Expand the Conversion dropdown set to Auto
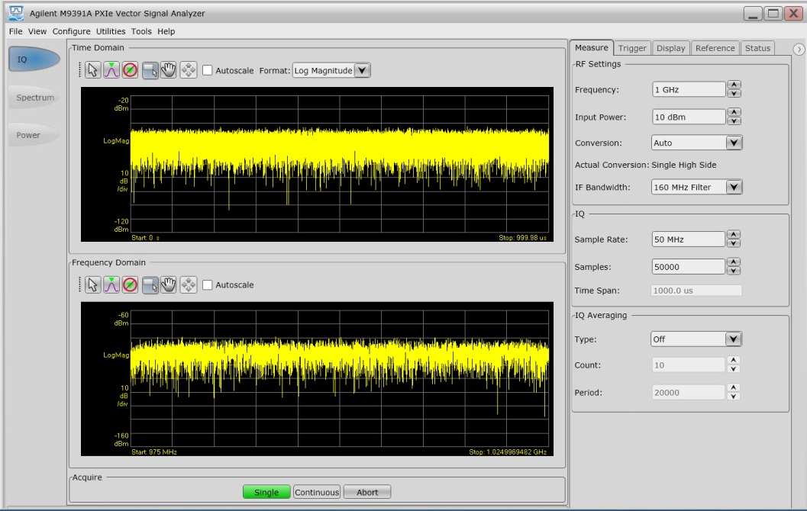Screen dimensions: 807x511 pos(734,143)
